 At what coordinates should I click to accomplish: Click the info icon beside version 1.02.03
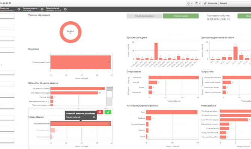click(x=10, y=3)
